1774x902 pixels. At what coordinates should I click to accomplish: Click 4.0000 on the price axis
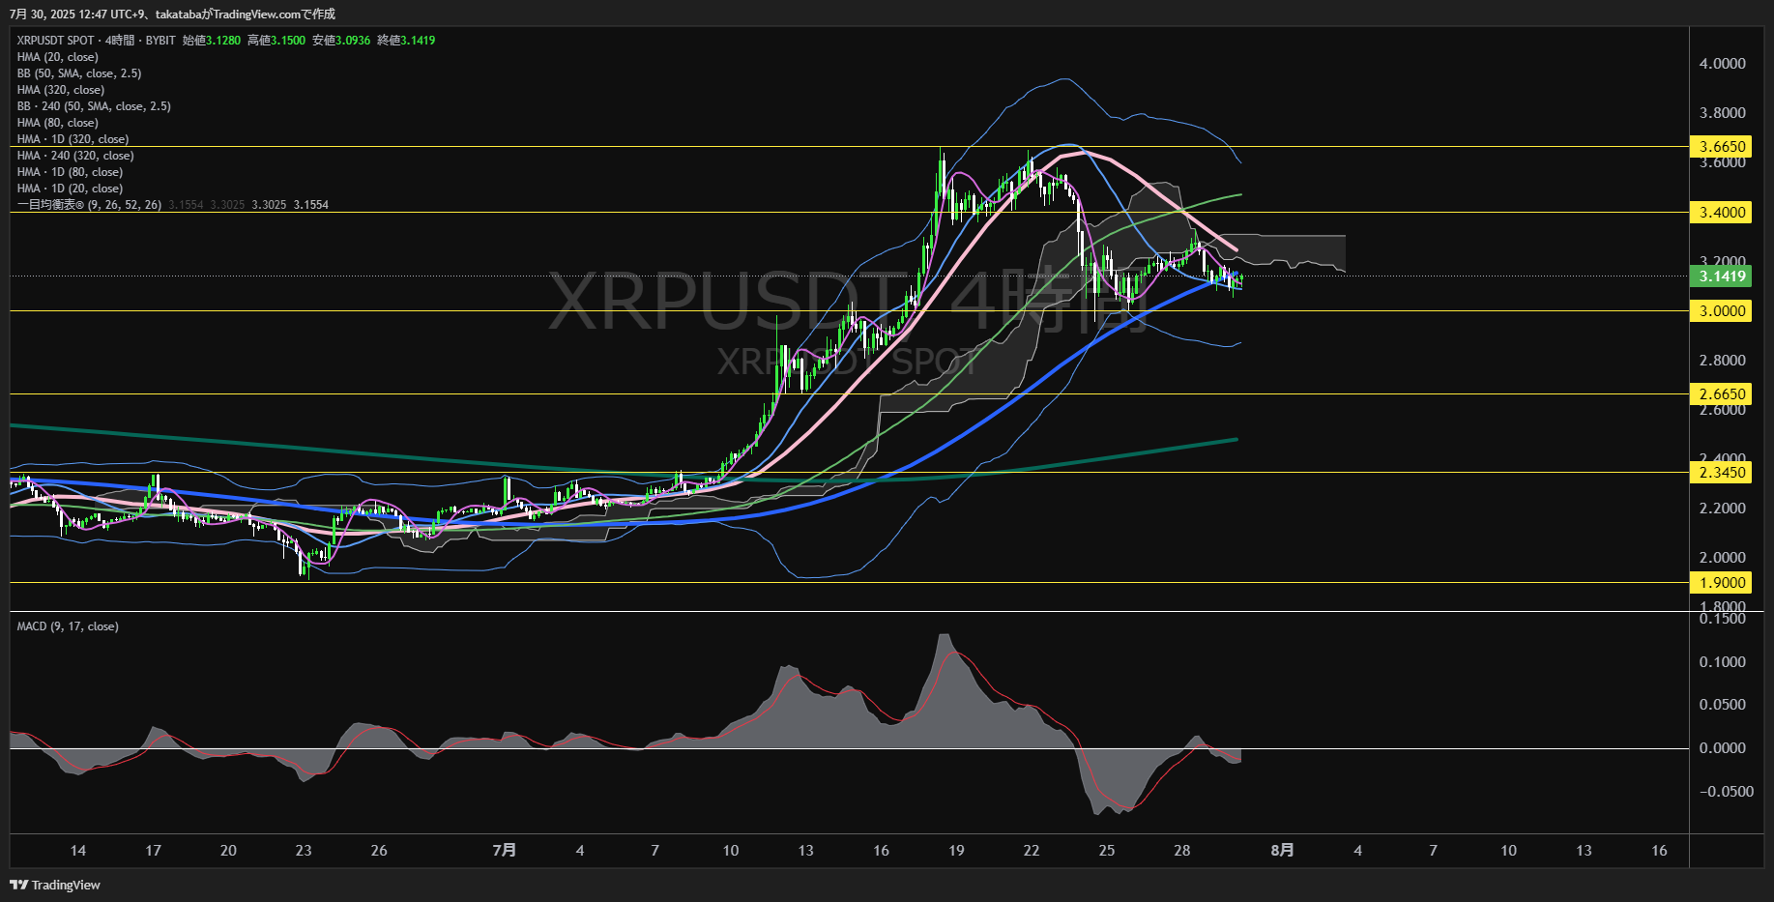(x=1723, y=64)
